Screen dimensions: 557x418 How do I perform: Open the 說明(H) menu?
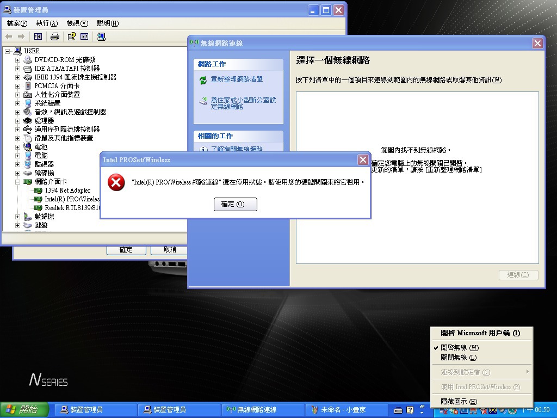pyautogui.click(x=108, y=23)
